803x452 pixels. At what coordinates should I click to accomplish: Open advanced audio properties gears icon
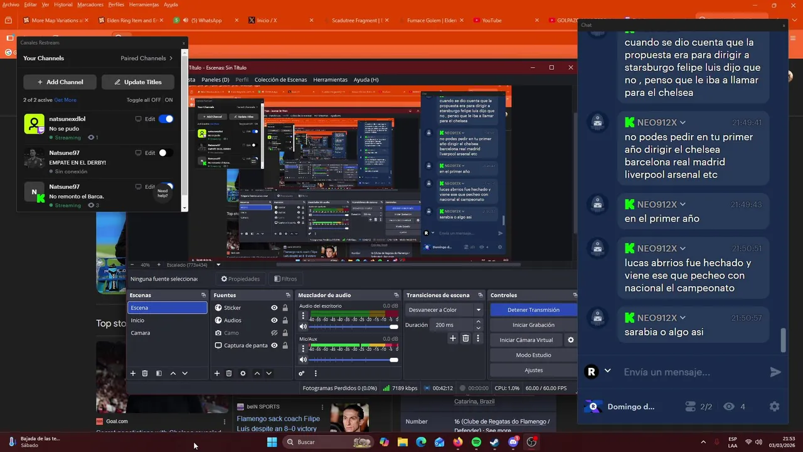[302, 374]
